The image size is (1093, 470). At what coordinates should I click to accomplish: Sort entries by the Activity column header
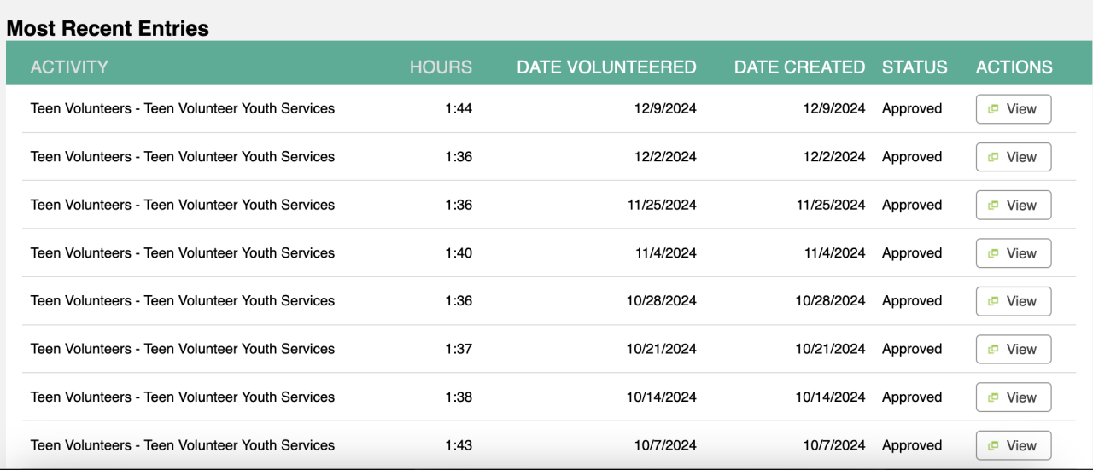(69, 67)
